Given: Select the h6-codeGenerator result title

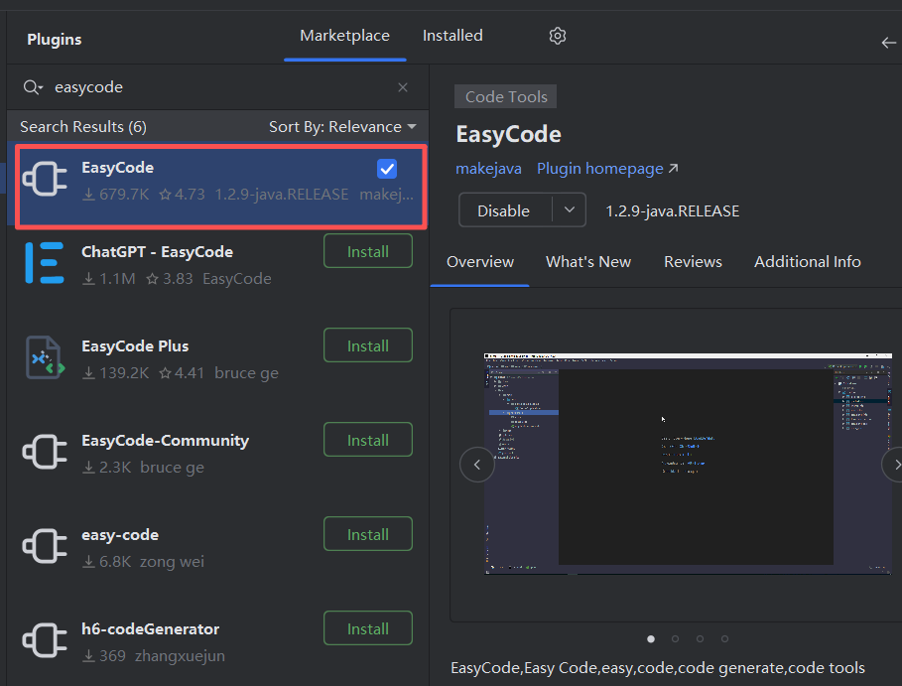Looking at the screenshot, I should (150, 629).
